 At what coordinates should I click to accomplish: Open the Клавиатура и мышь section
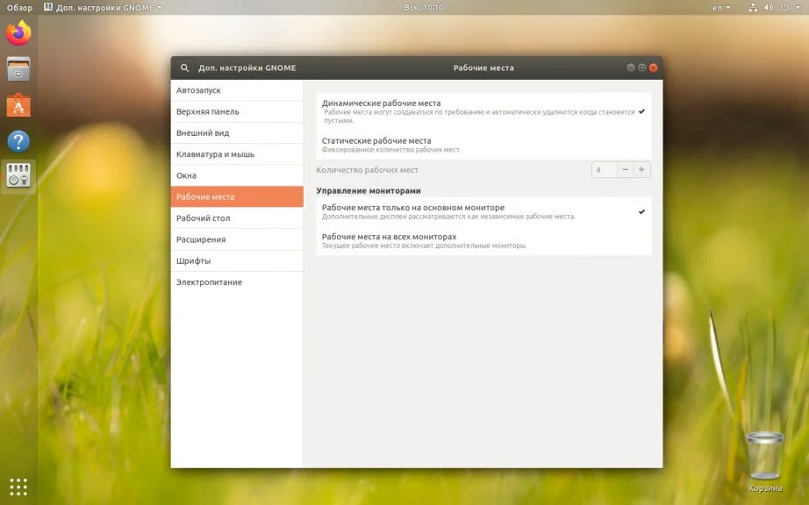[x=237, y=154]
